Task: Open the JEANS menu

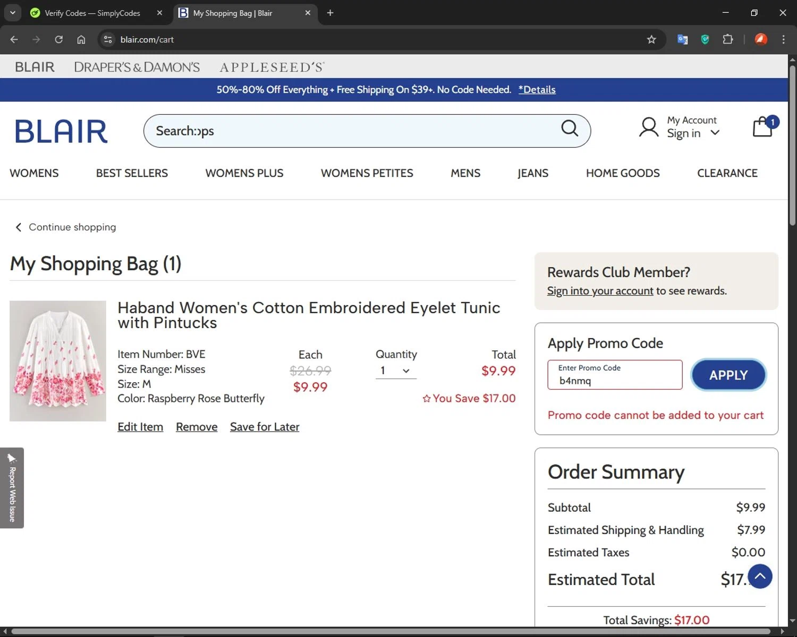Action: [533, 173]
